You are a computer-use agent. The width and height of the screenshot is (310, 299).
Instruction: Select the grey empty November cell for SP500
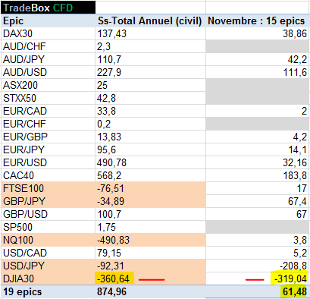258,227
